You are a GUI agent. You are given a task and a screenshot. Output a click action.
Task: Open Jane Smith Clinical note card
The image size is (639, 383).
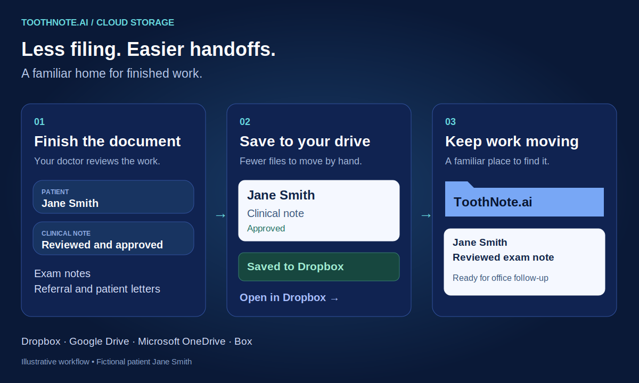coord(319,211)
